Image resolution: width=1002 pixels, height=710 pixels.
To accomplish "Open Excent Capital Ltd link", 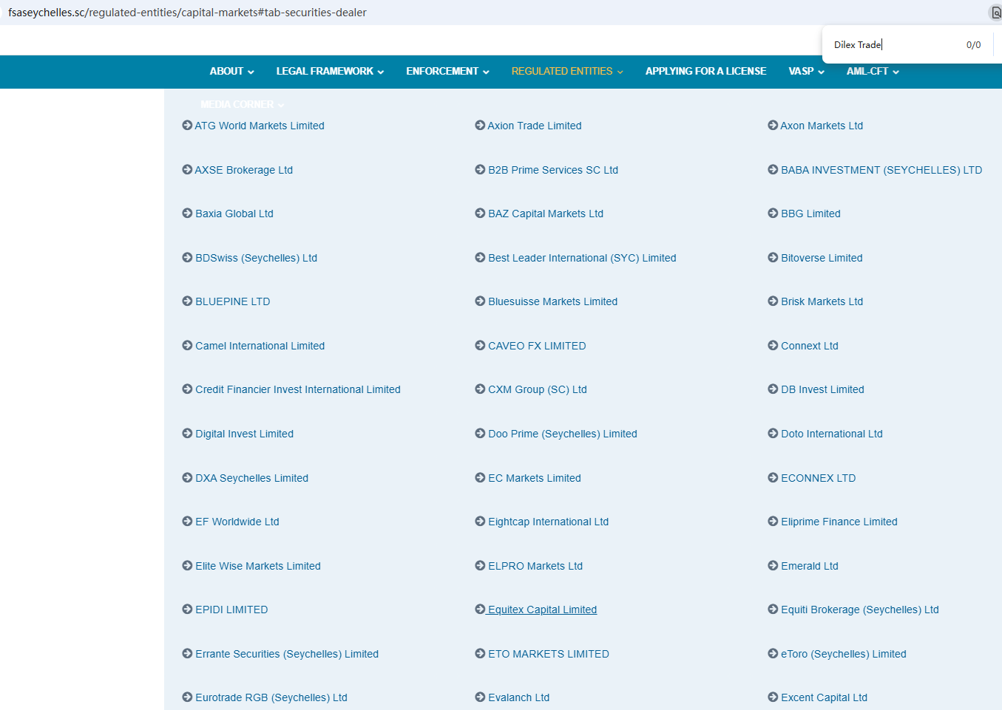I will coord(824,697).
